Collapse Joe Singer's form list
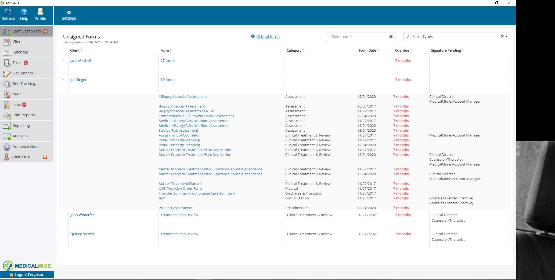This screenshot has height=280, width=555. [63, 80]
